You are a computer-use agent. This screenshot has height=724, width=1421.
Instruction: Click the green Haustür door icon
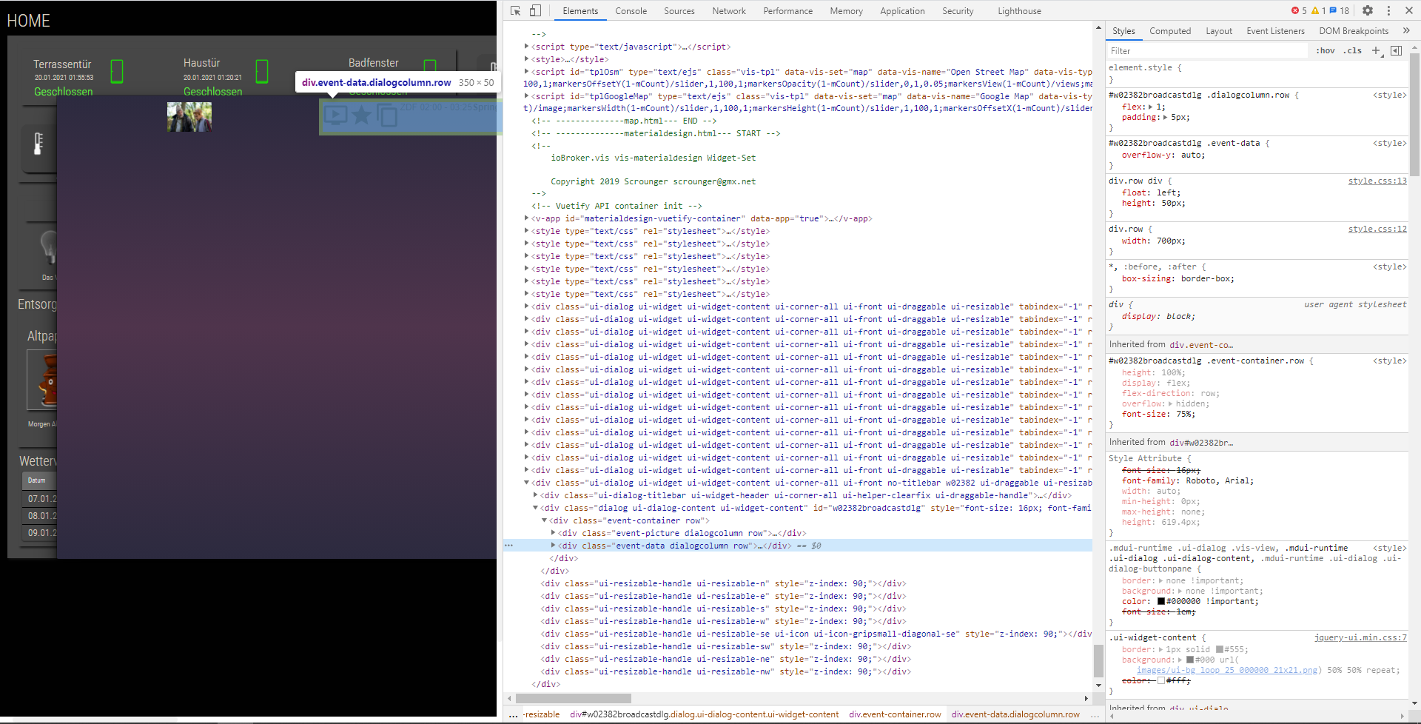(x=262, y=72)
